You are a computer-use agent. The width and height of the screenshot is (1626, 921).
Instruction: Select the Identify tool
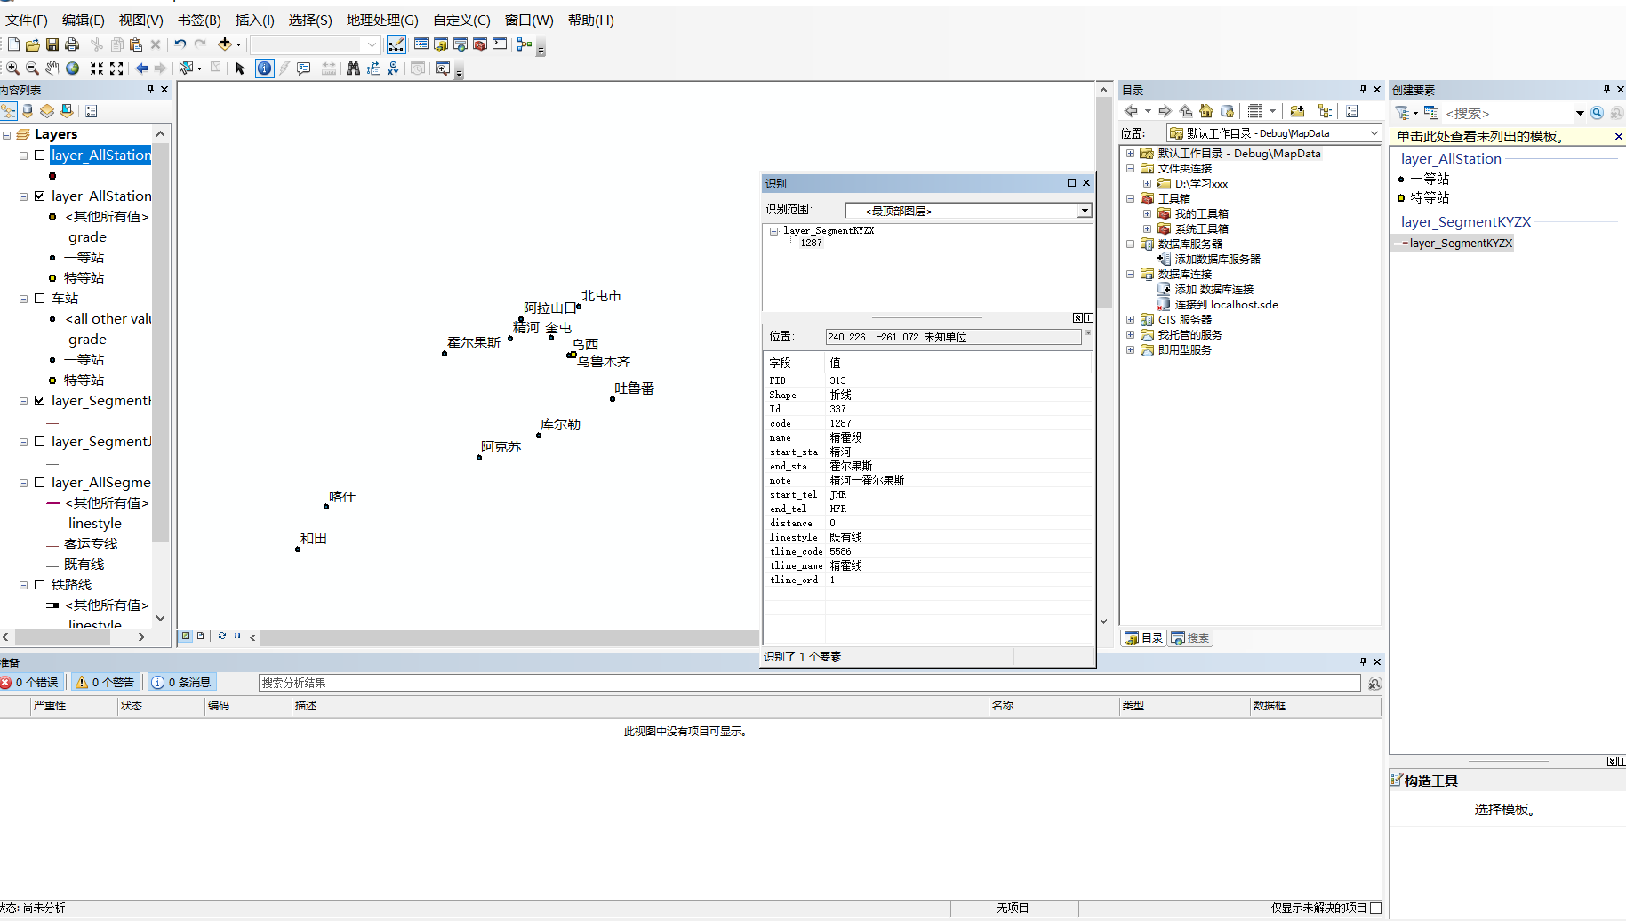click(264, 68)
